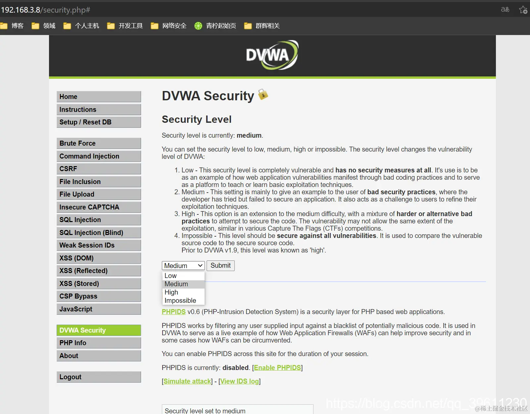The image size is (530, 414).
Task: Click the address bar URL
Action: pos(45,10)
